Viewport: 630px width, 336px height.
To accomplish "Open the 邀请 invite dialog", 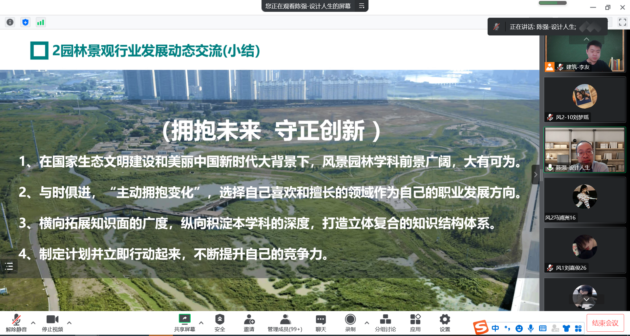I will click(249, 323).
